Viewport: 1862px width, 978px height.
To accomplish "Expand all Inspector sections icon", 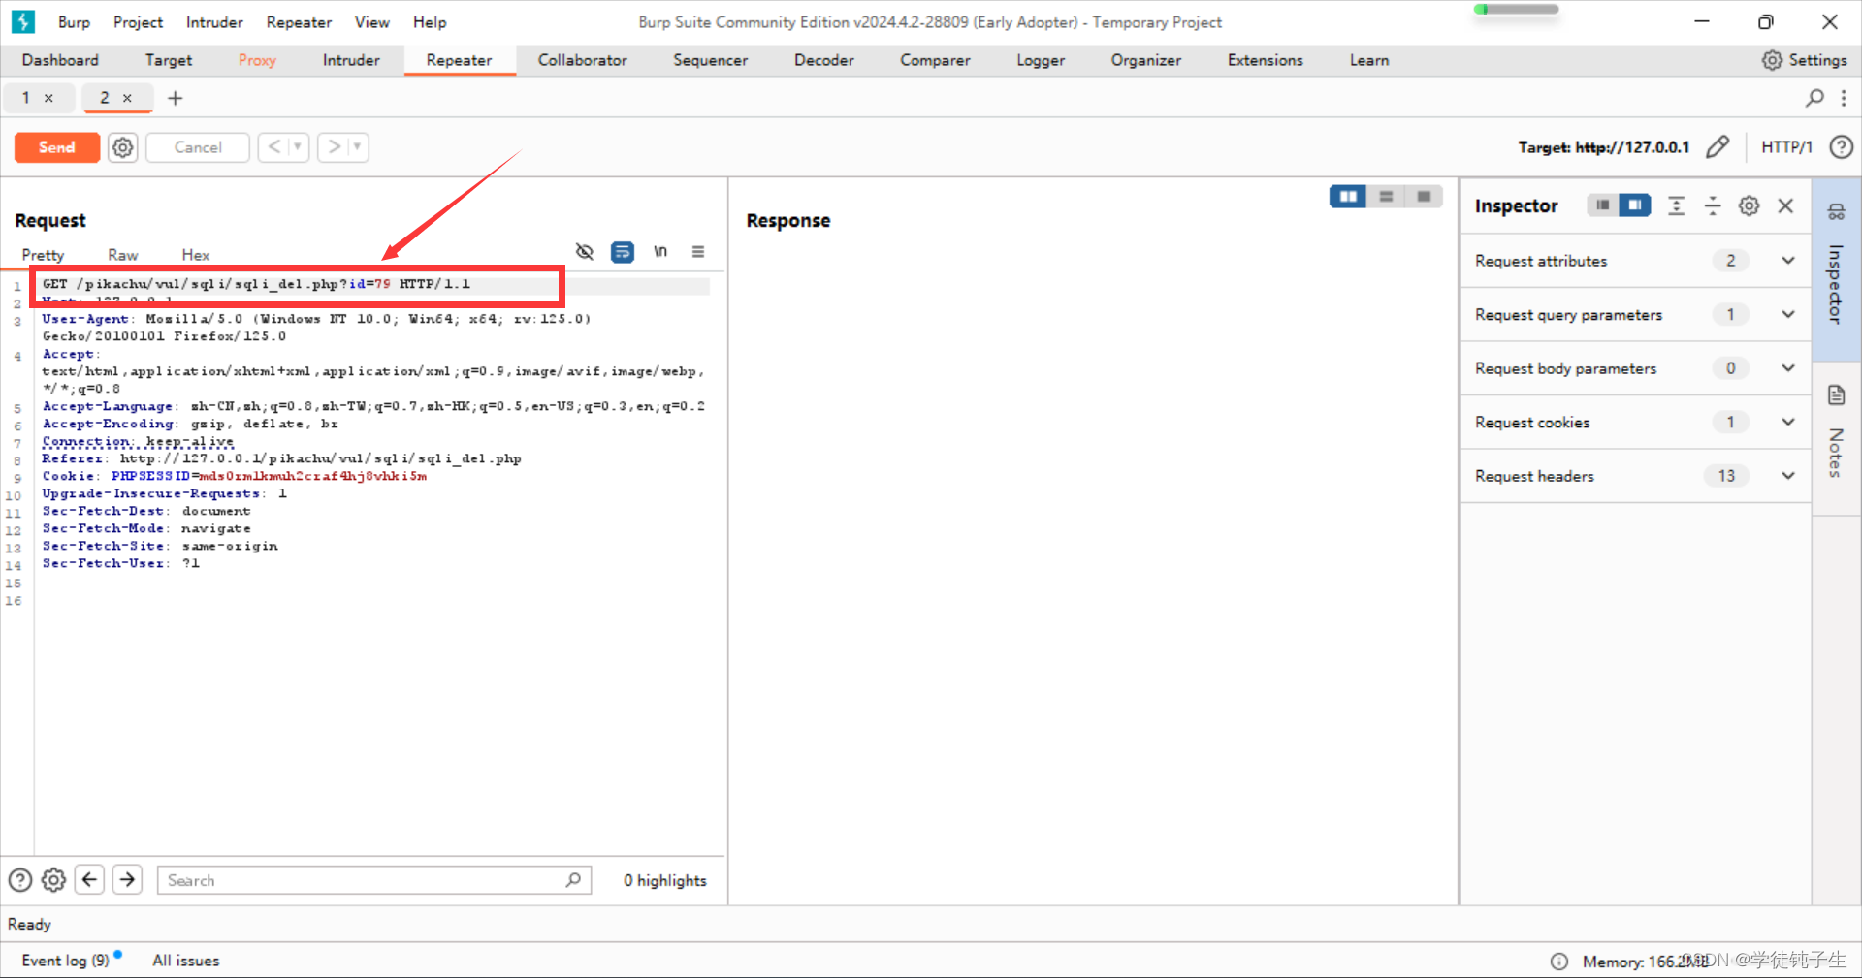I will click(1676, 205).
